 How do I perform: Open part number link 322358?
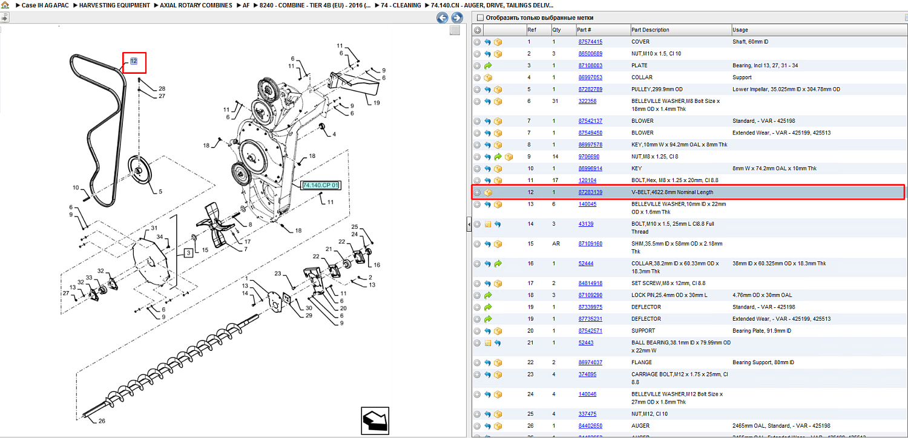(587, 101)
